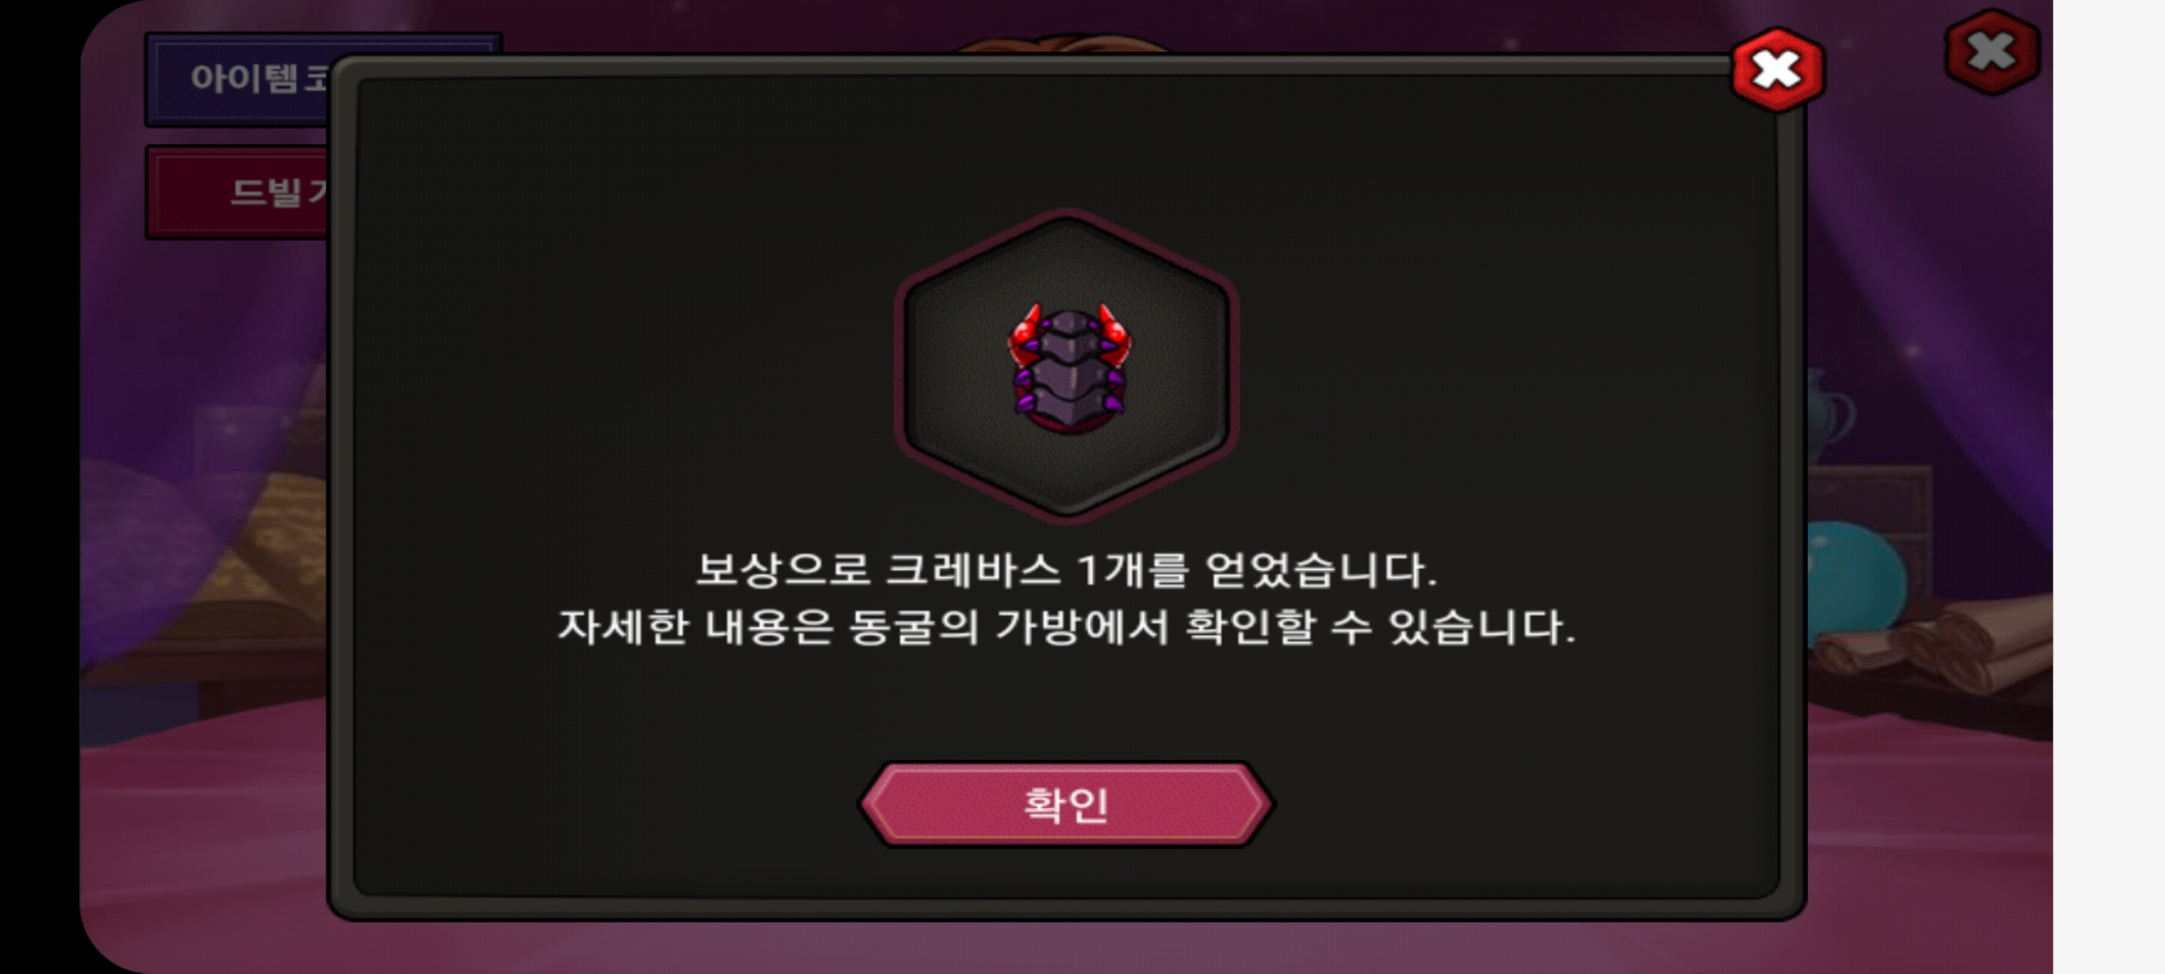
Task: Tap the reward message mentioning 크레바스 1개
Action: point(1066,570)
